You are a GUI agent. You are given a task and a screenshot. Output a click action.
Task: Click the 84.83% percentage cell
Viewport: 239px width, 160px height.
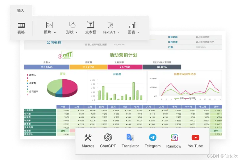162,67
